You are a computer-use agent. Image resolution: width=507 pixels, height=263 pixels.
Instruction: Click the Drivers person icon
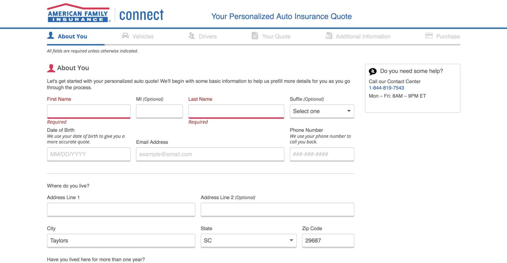tap(191, 36)
